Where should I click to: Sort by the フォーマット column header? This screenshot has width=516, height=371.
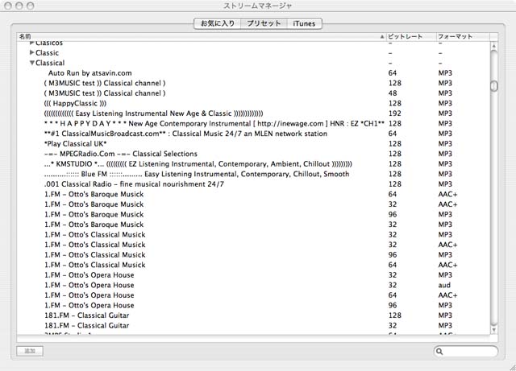pos(463,36)
